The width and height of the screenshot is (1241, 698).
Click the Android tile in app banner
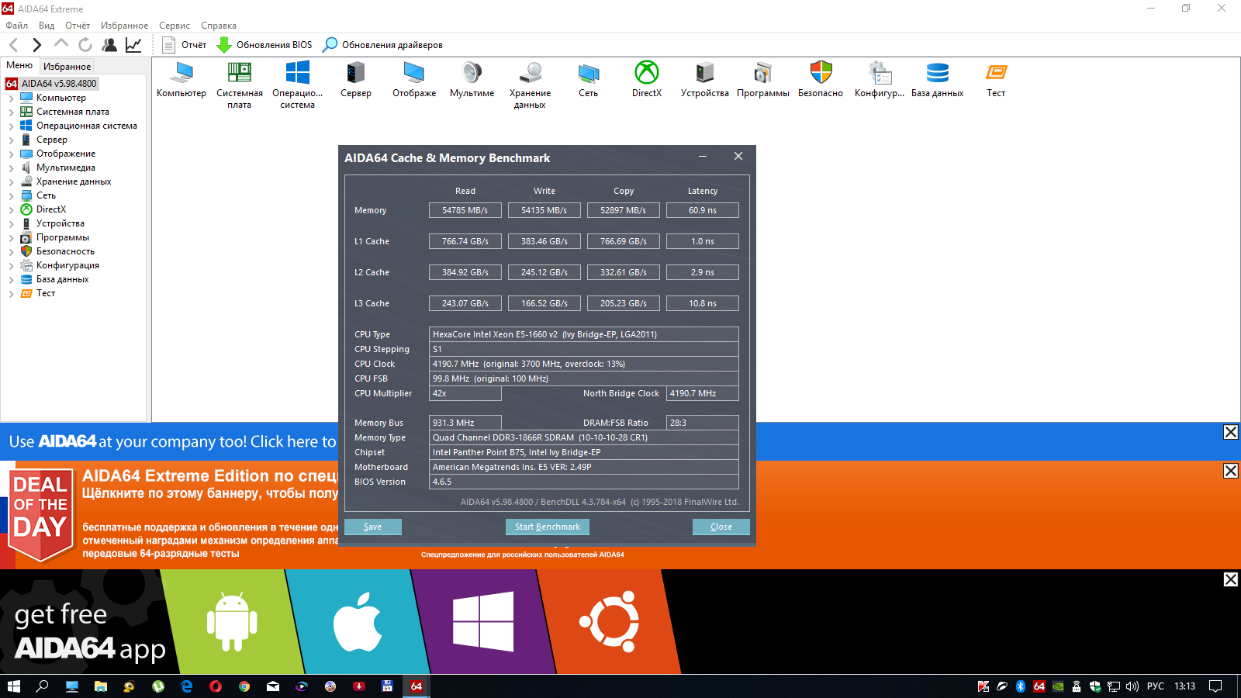pyautogui.click(x=232, y=621)
